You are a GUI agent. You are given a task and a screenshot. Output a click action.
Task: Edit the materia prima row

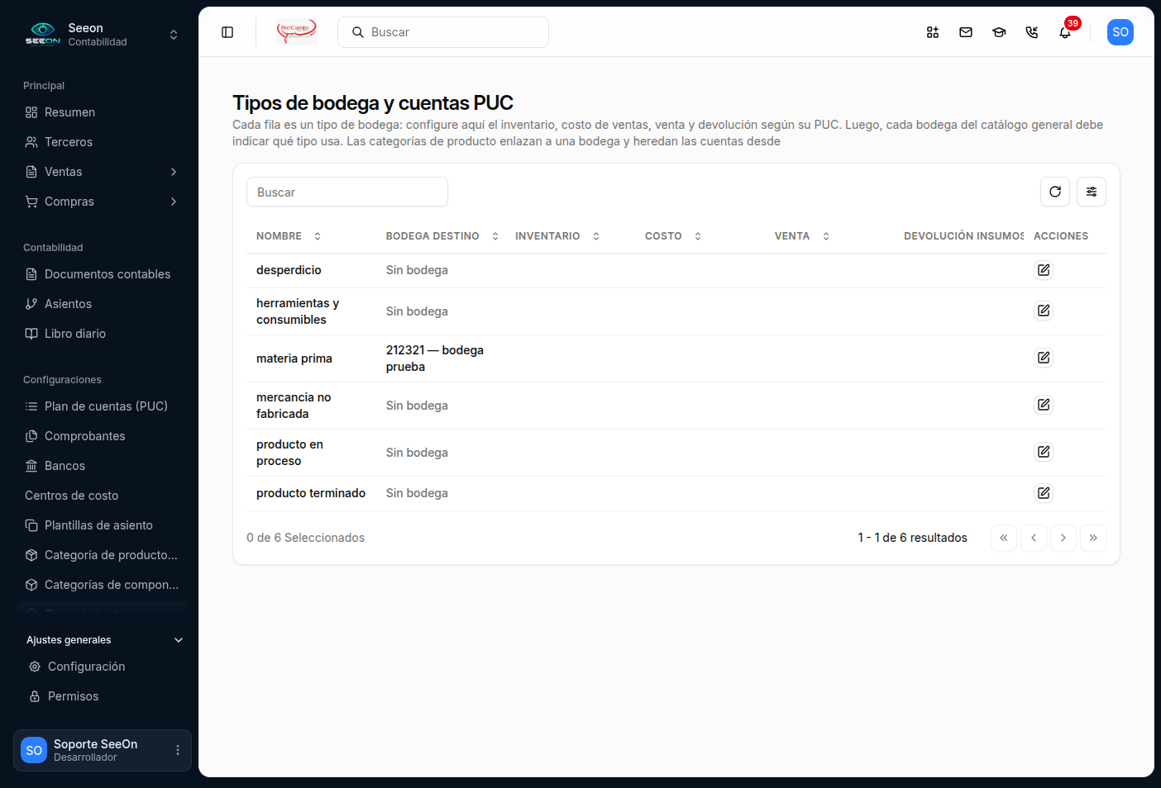click(x=1044, y=358)
